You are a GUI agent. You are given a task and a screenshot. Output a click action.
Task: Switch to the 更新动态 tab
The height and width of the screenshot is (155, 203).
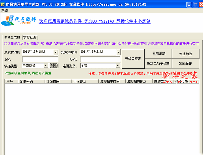coord(30,38)
